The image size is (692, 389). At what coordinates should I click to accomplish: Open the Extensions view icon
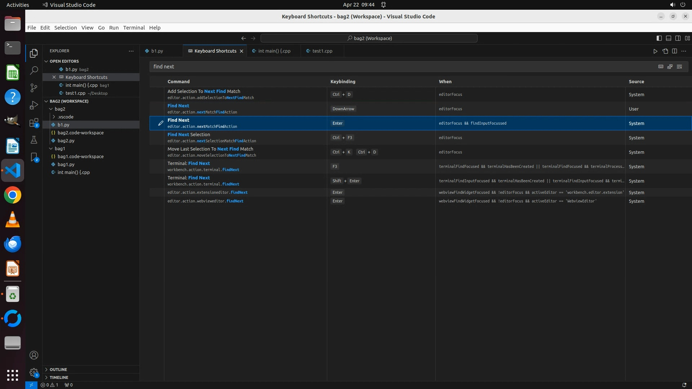pyautogui.click(x=34, y=123)
